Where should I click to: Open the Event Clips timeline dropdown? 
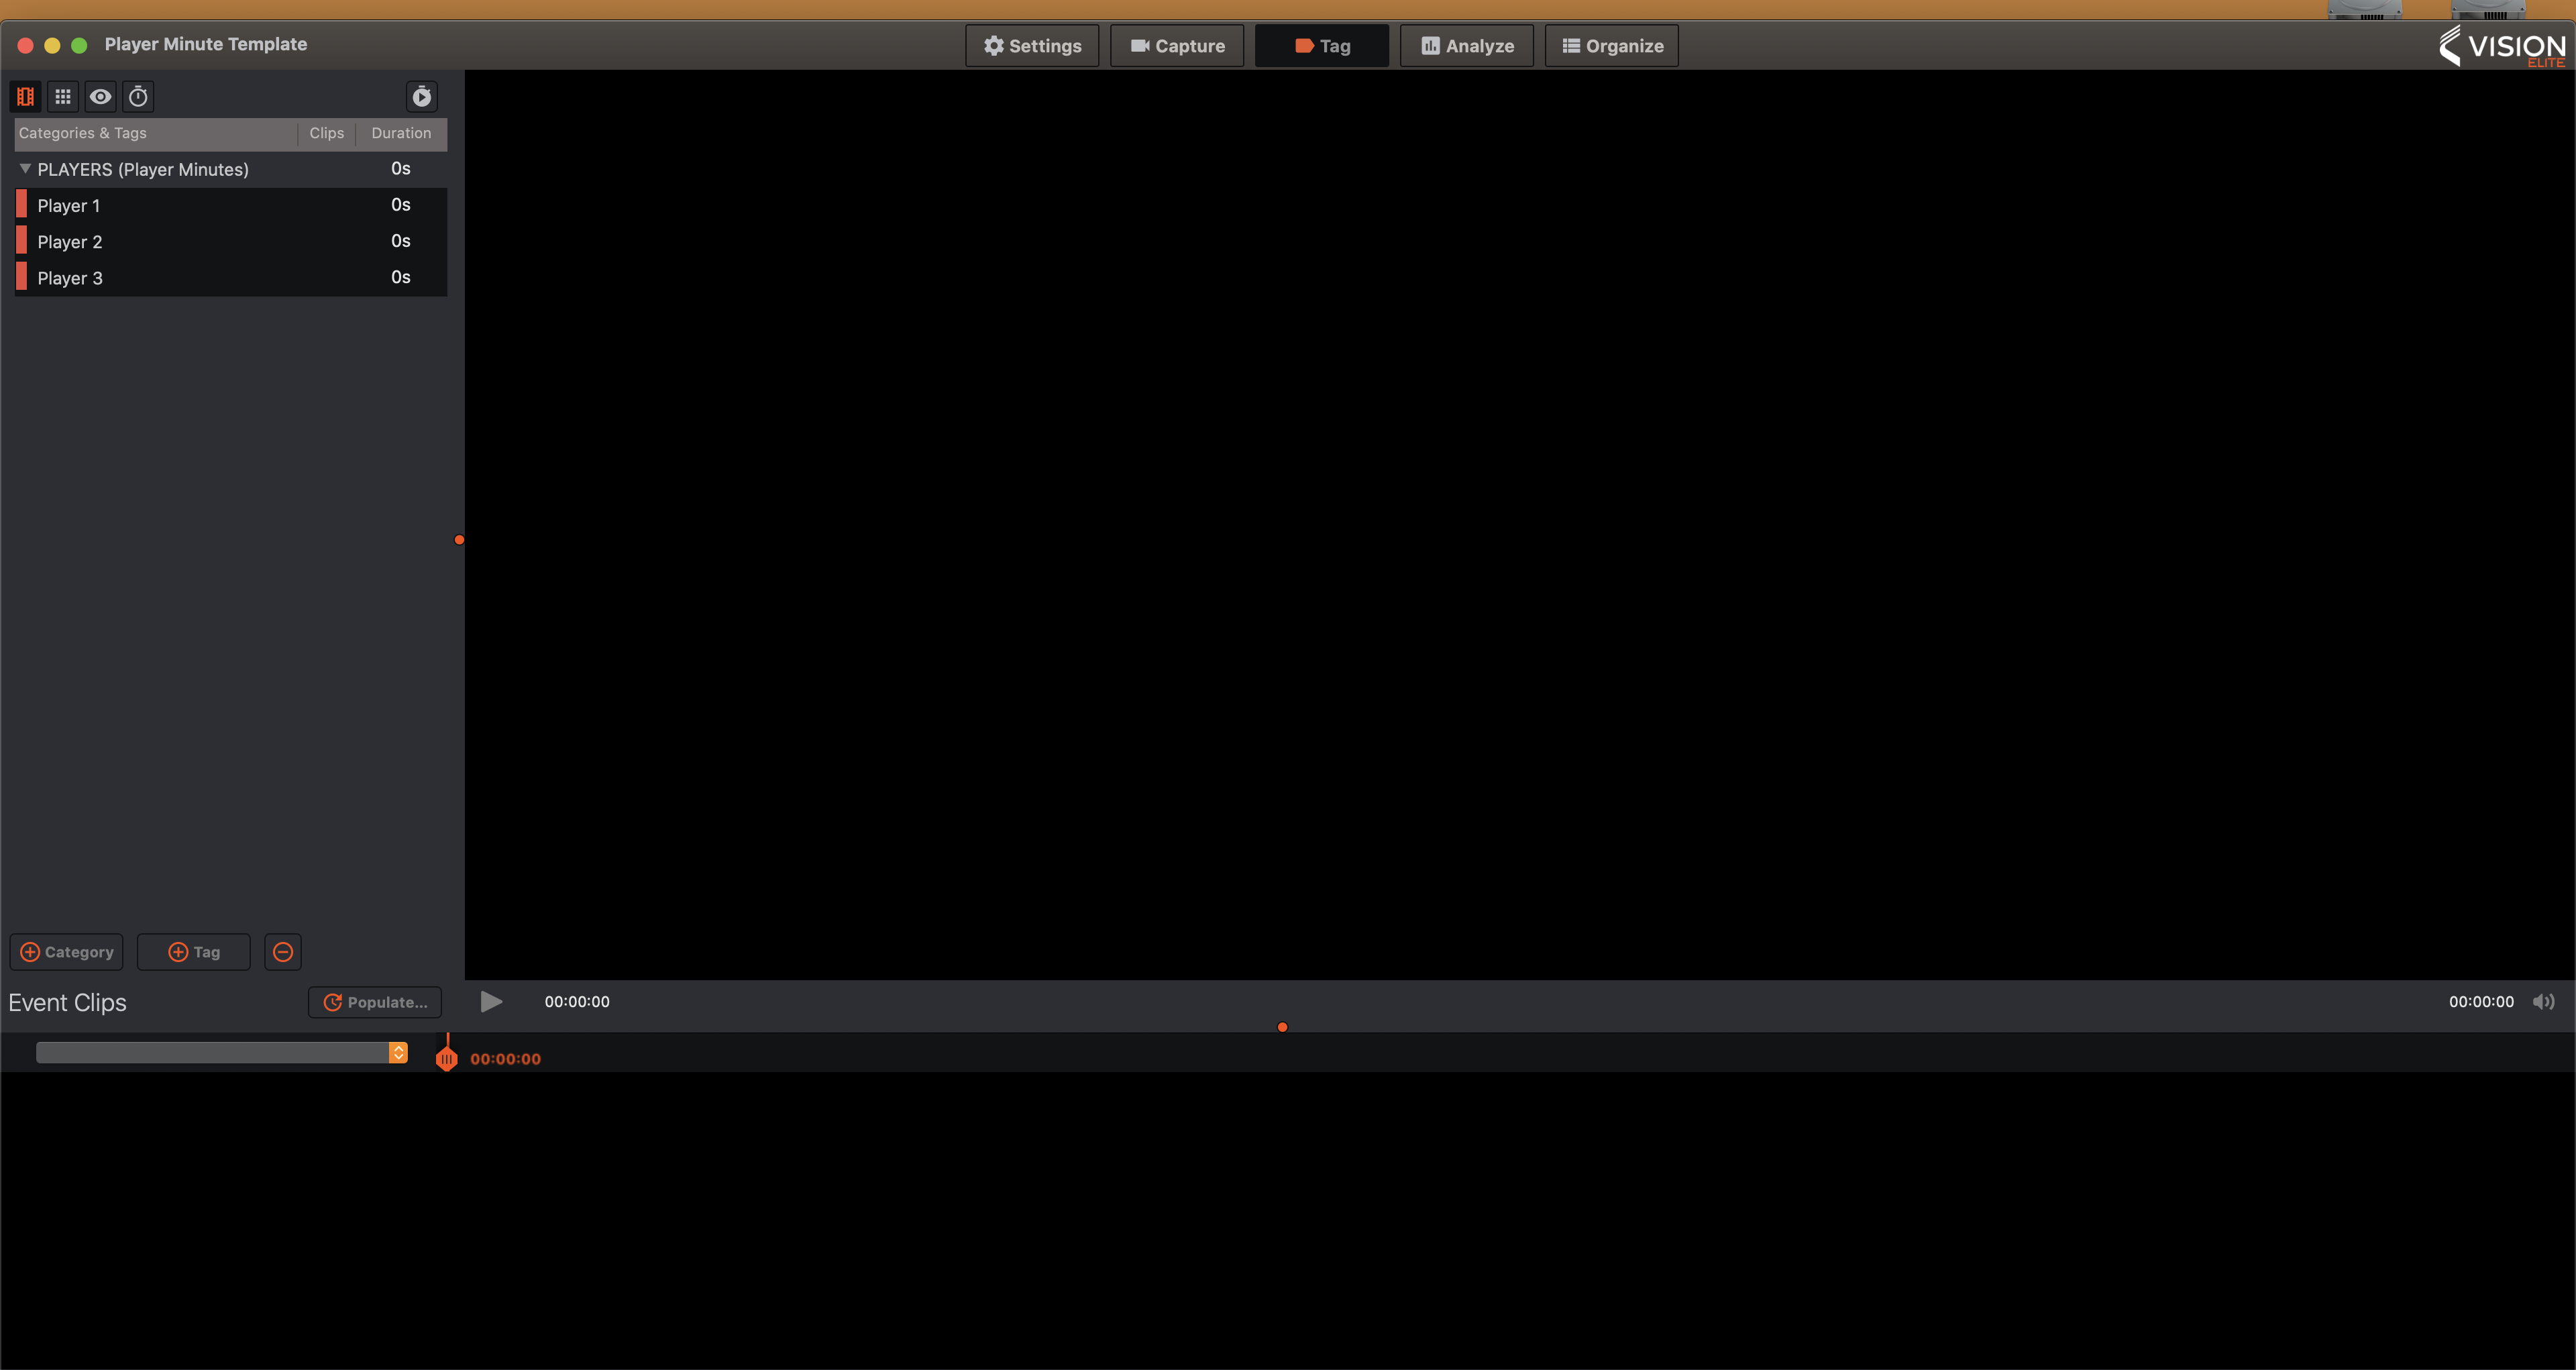point(222,1052)
